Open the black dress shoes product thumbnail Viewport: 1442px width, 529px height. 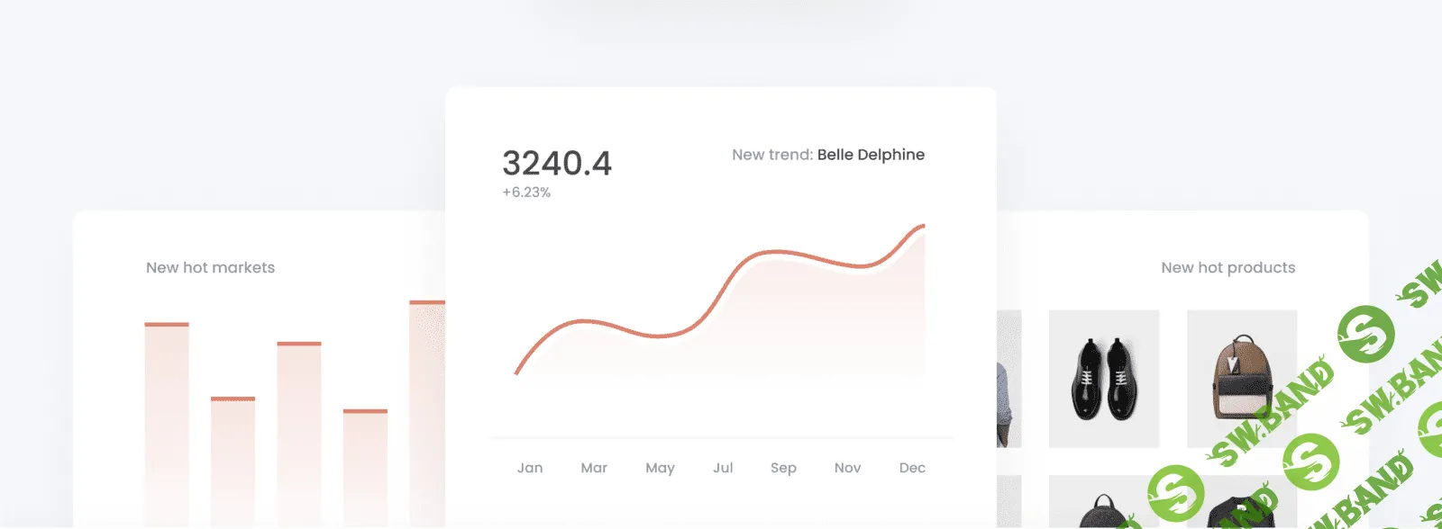1103,379
